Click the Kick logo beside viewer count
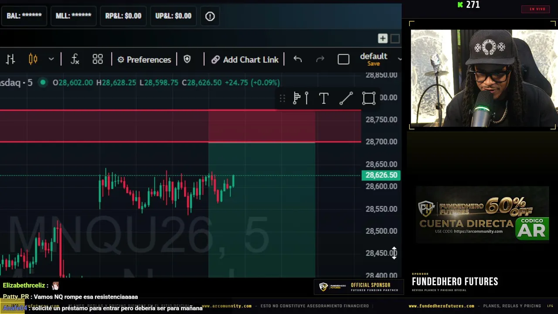This screenshot has height=314, width=558. click(x=460, y=5)
